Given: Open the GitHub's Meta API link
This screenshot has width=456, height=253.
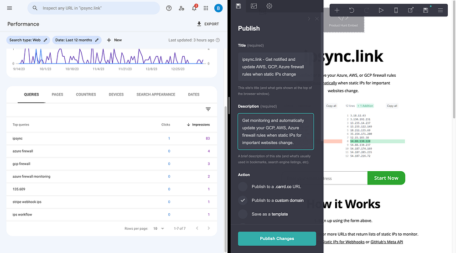Looking at the screenshot, I should (x=387, y=242).
